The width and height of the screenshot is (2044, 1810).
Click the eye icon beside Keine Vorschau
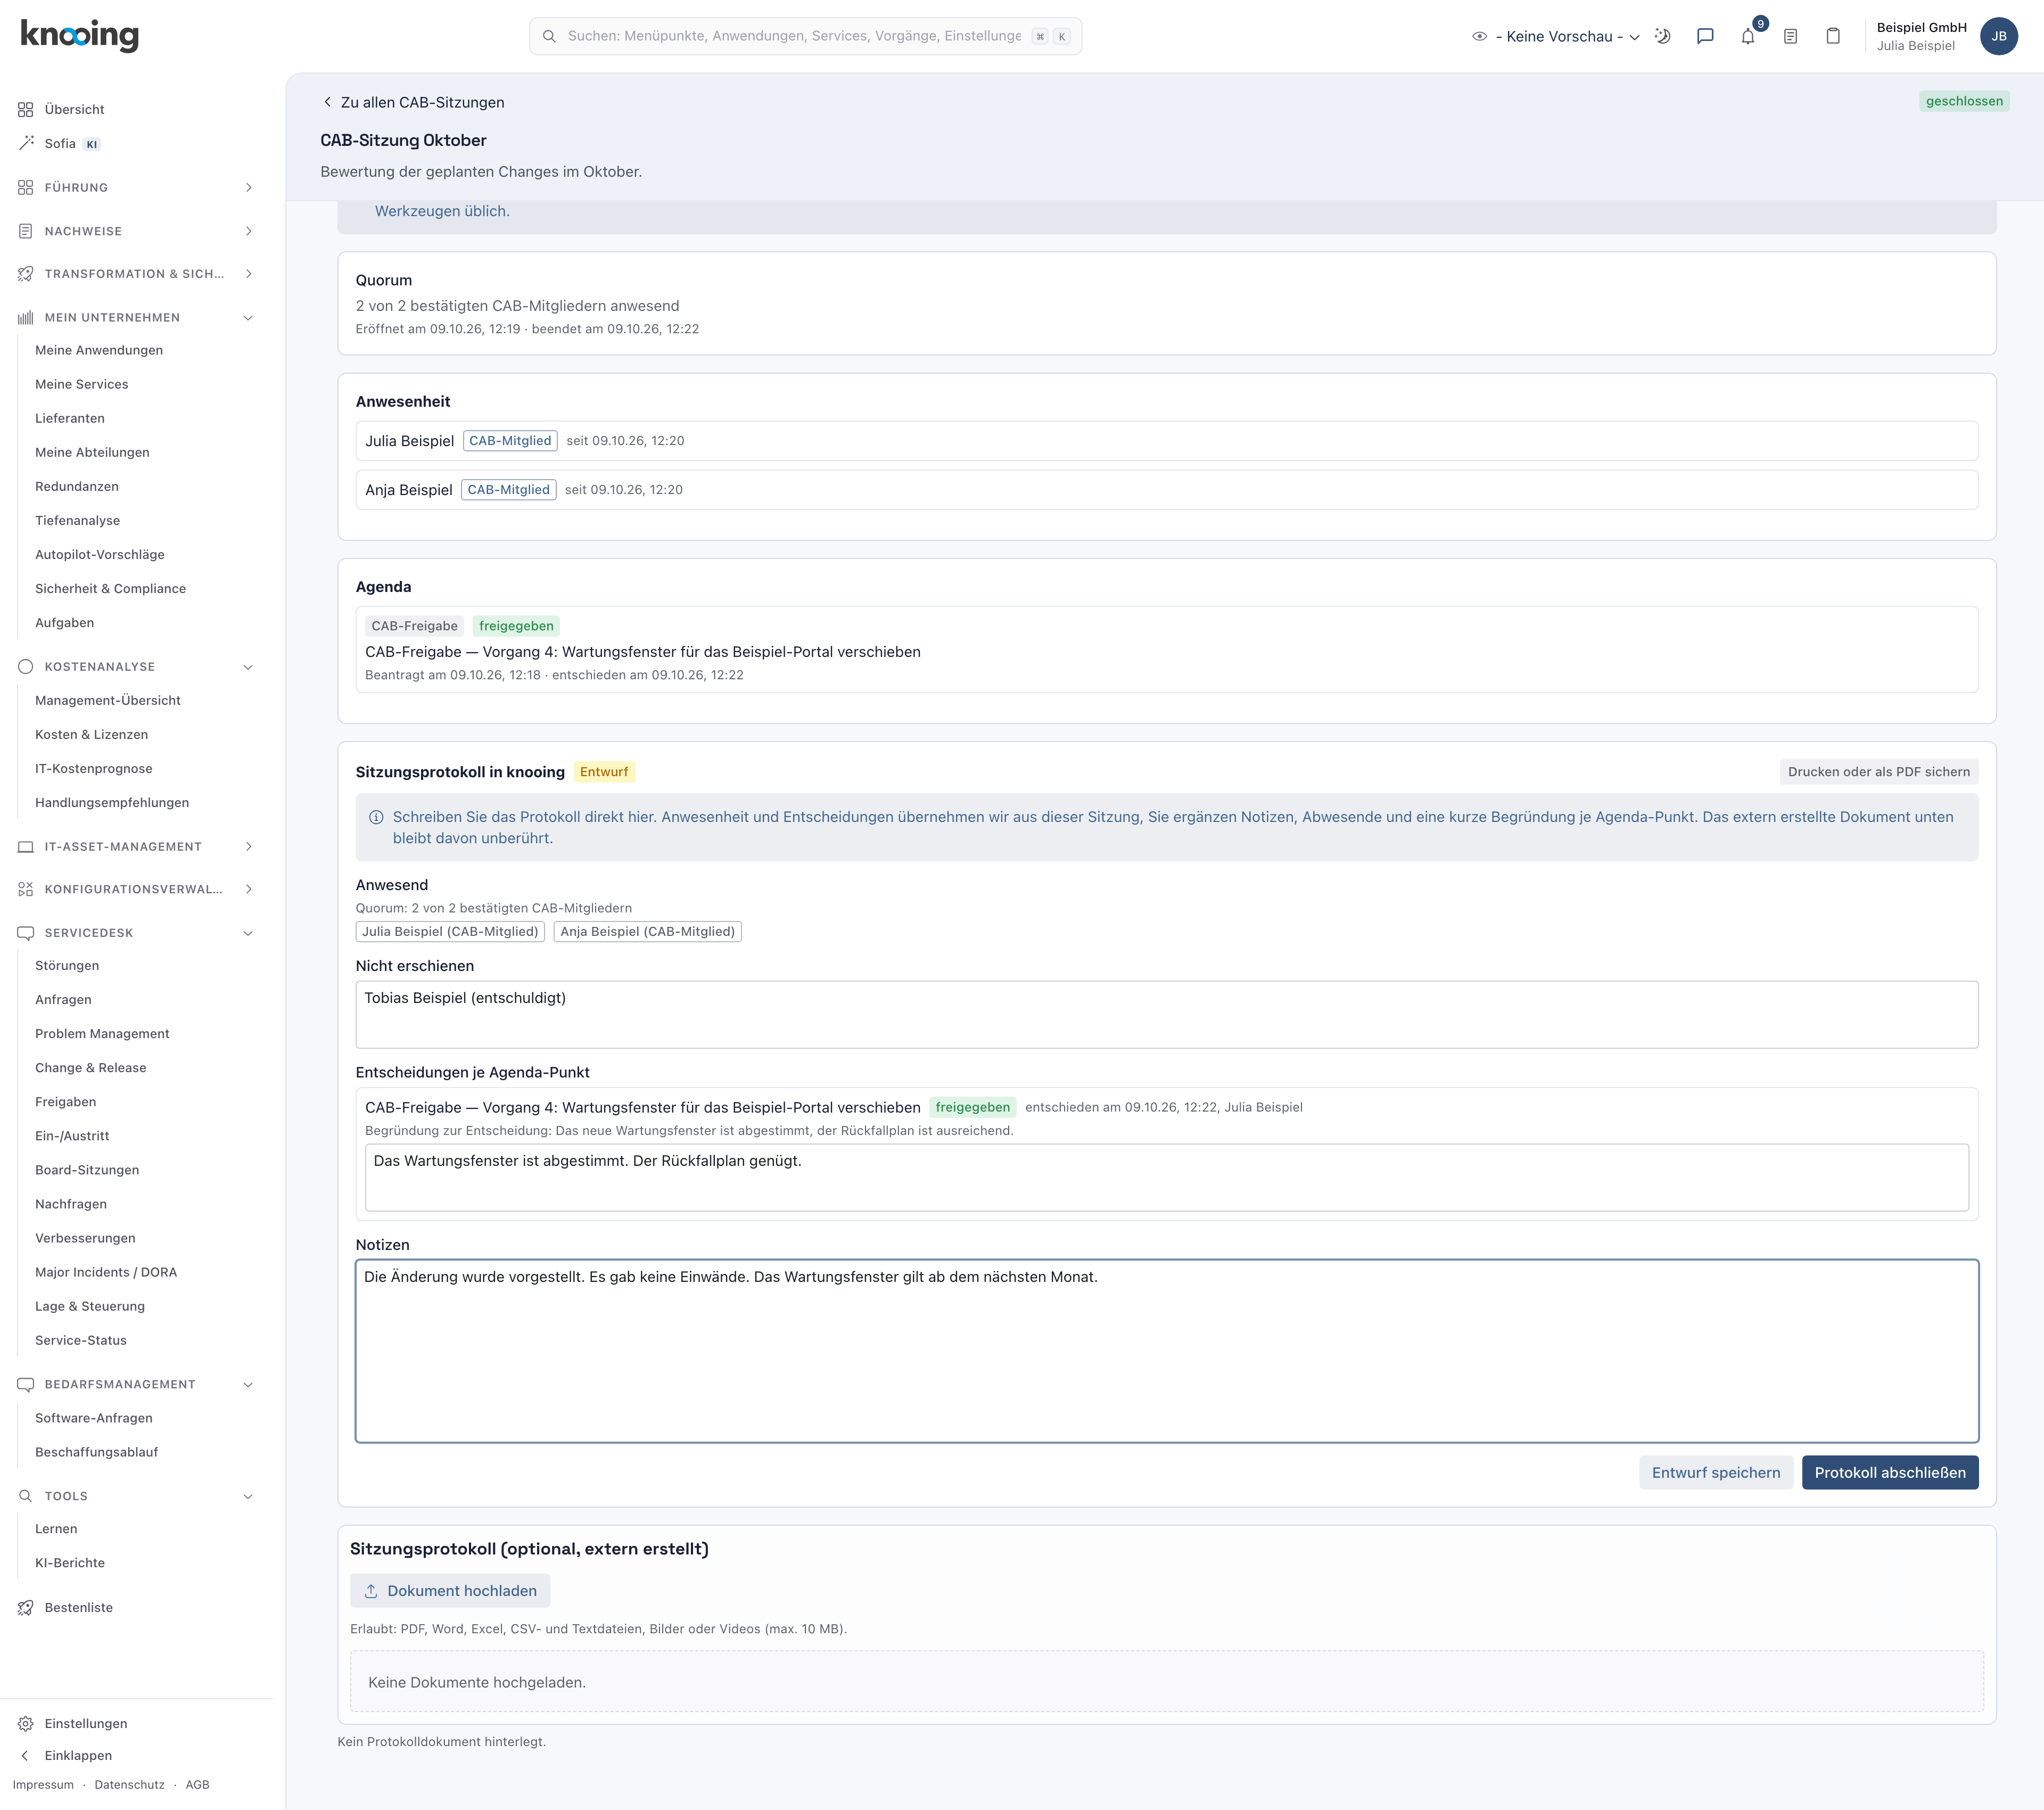(x=1479, y=36)
